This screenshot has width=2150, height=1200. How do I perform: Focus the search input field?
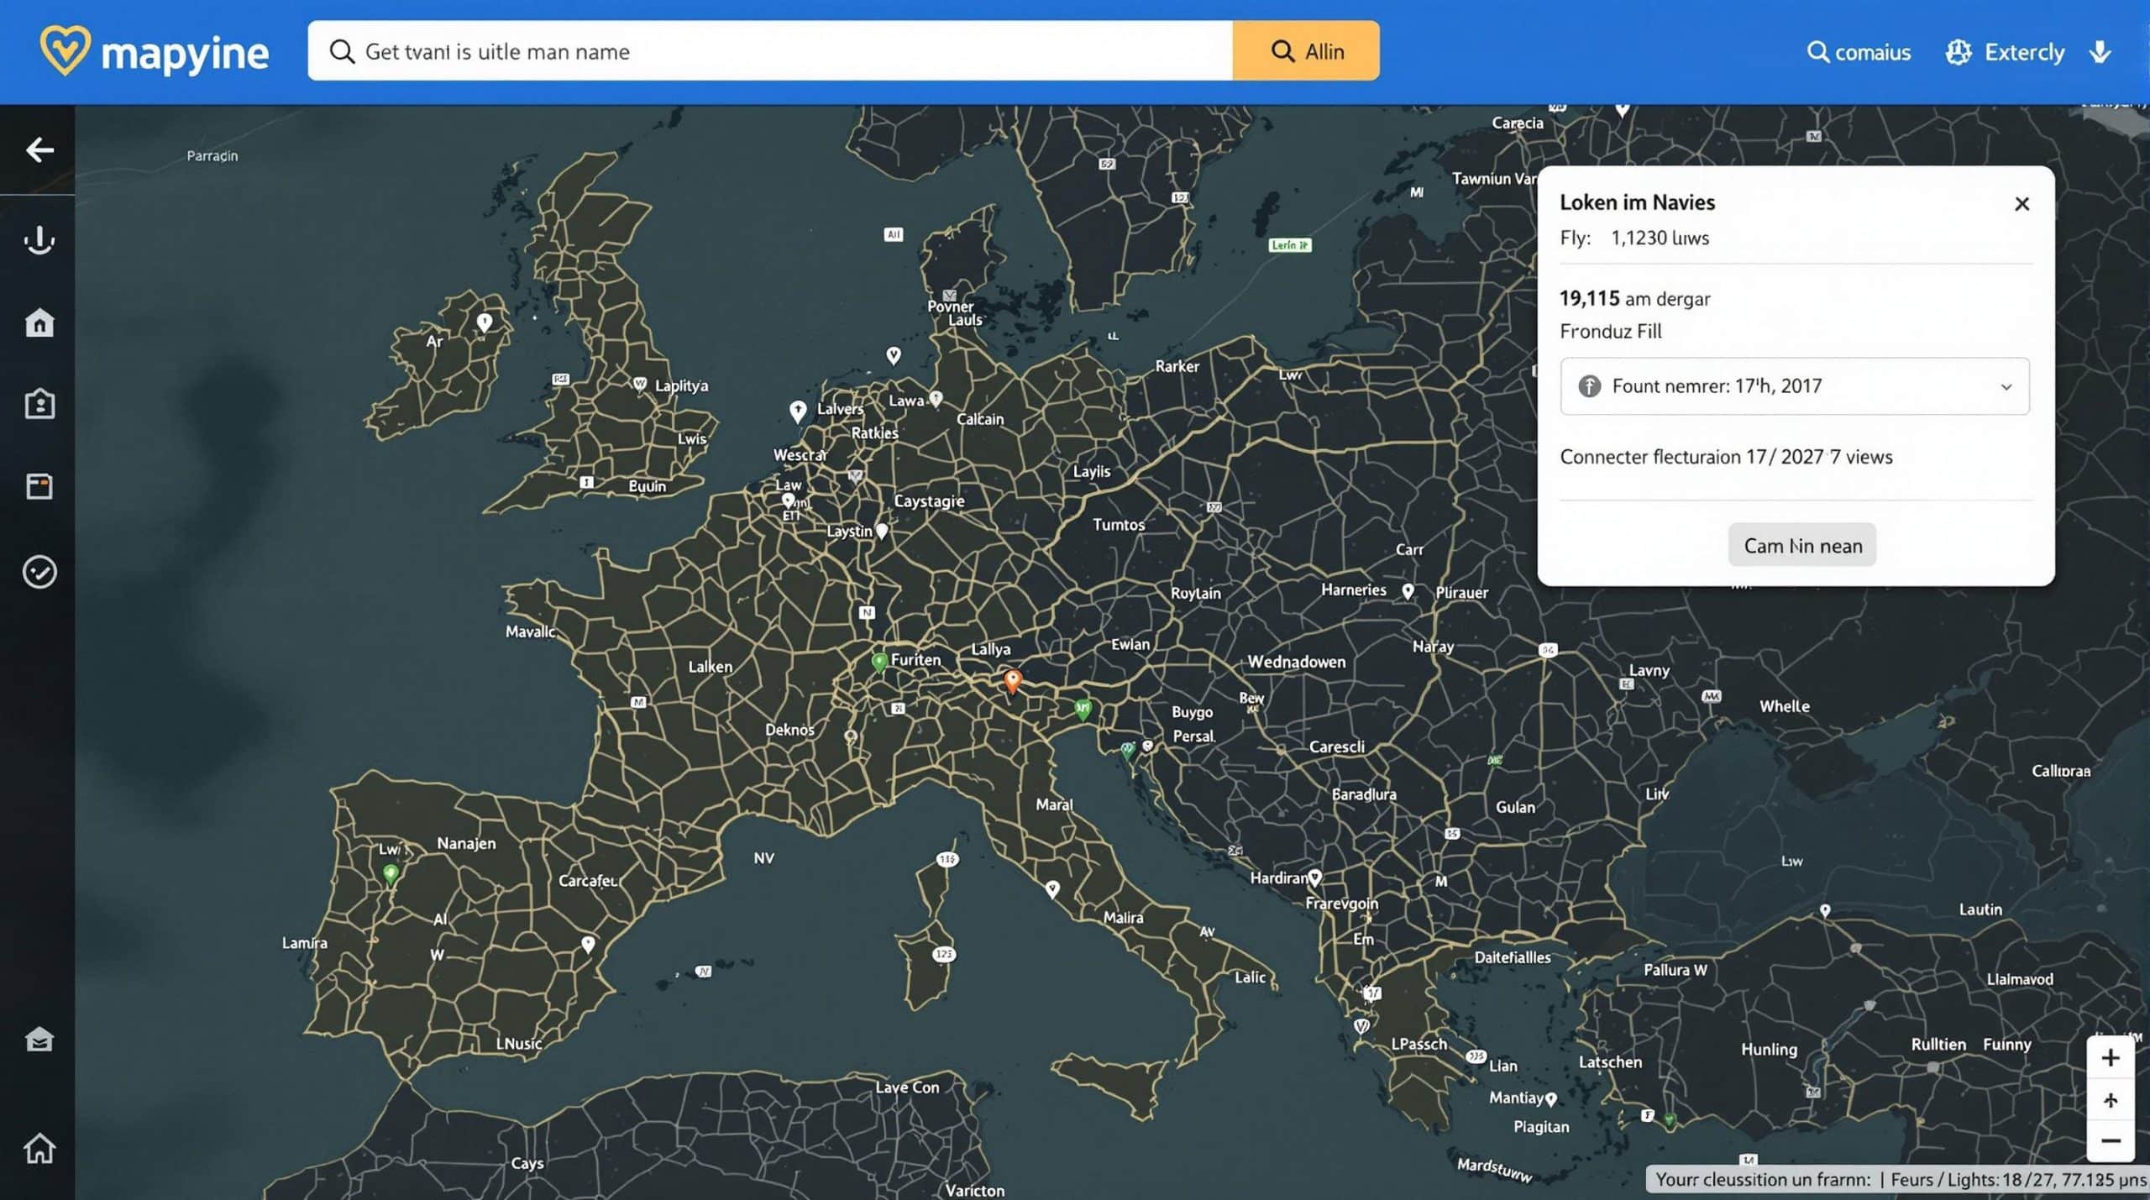[770, 51]
